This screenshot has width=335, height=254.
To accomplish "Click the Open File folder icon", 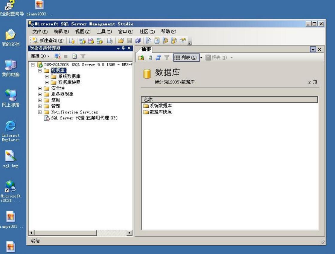I will (x=121, y=41).
